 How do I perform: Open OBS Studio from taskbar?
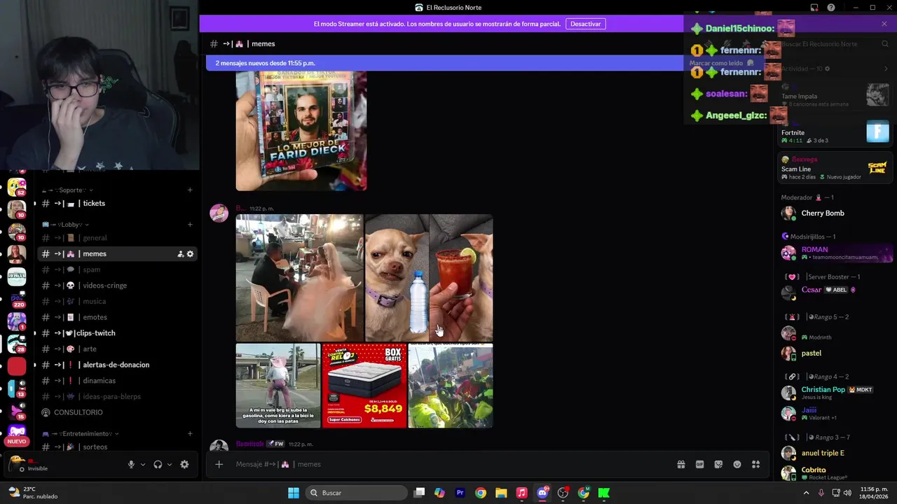(x=563, y=493)
